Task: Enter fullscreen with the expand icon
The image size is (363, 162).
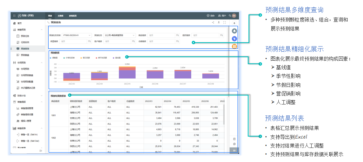Action: coord(224,23)
